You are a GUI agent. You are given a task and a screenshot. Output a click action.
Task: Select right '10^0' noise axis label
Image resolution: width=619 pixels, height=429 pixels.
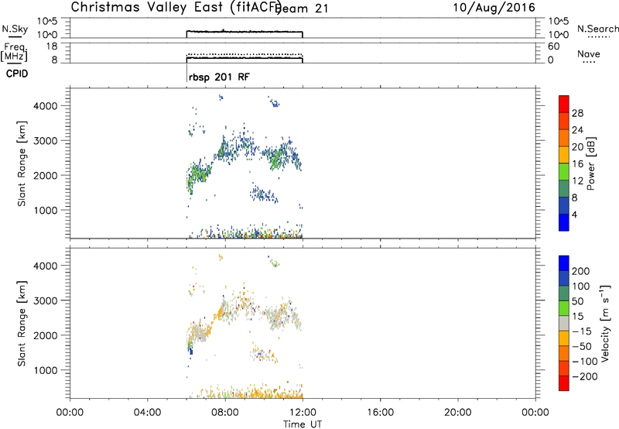(558, 35)
